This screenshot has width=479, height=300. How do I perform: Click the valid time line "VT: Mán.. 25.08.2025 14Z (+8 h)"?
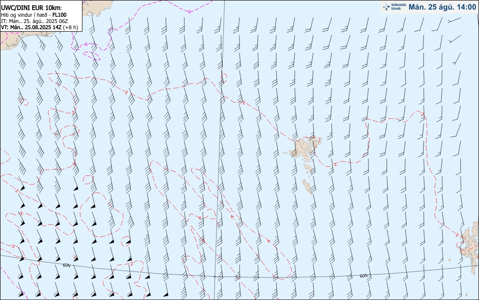(x=39, y=27)
